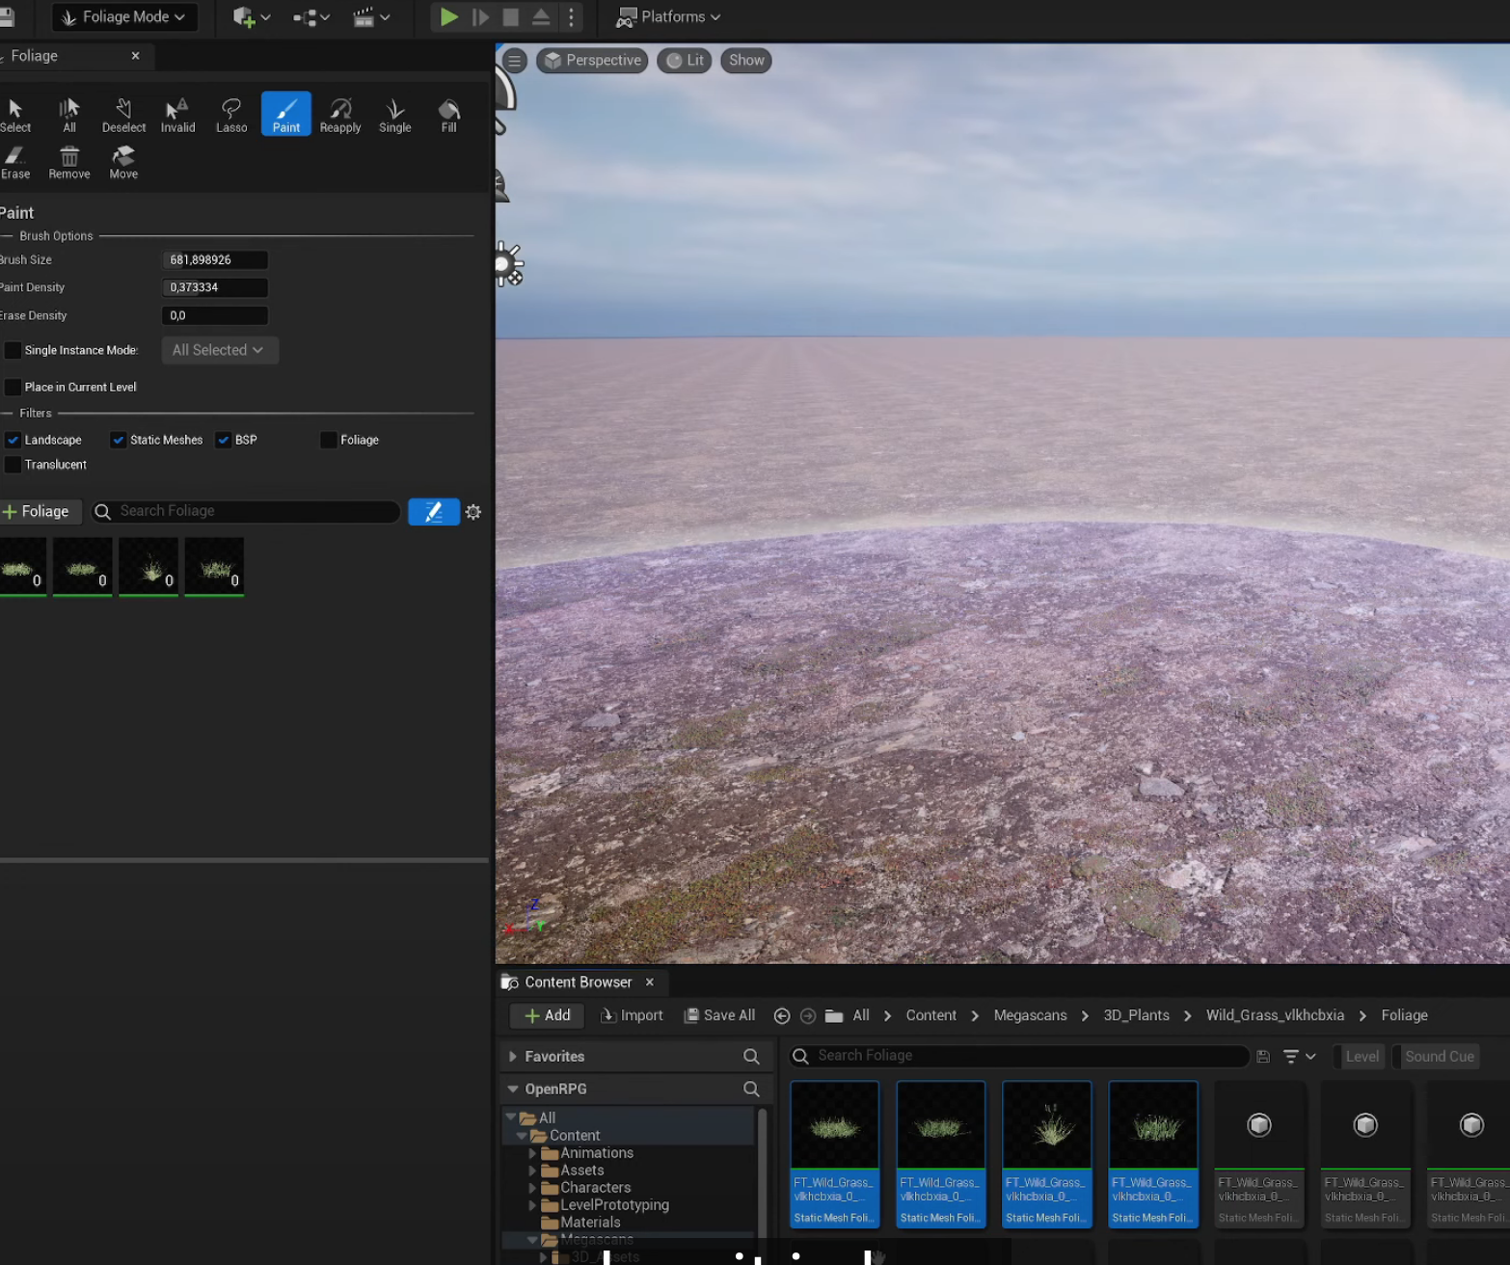
Task: Open the Platforms dropdown
Action: pos(668,16)
